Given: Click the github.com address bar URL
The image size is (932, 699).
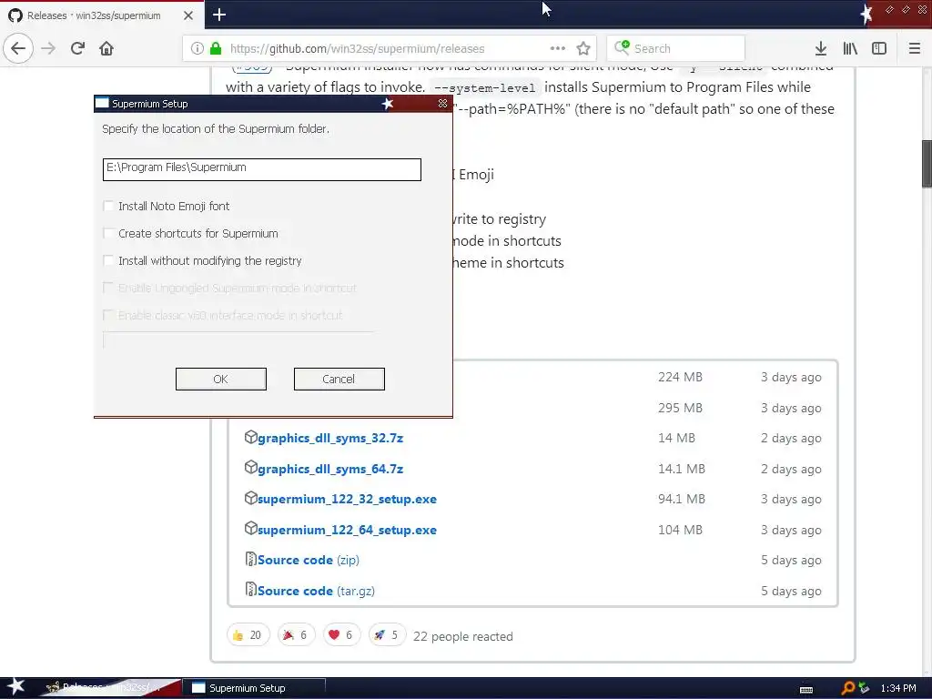Looking at the screenshot, I should click(x=357, y=49).
